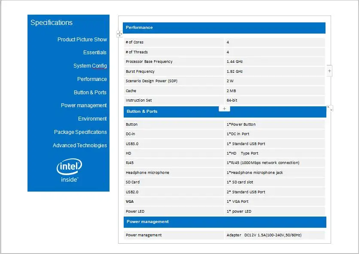Select the 'SD Card' cell
Screen dimensions: 359x254
174,182
